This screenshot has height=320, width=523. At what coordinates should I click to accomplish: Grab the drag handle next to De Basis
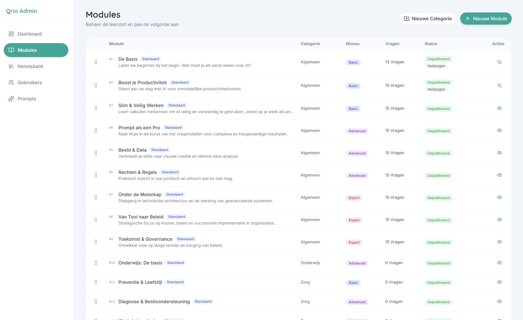pyautogui.click(x=96, y=62)
